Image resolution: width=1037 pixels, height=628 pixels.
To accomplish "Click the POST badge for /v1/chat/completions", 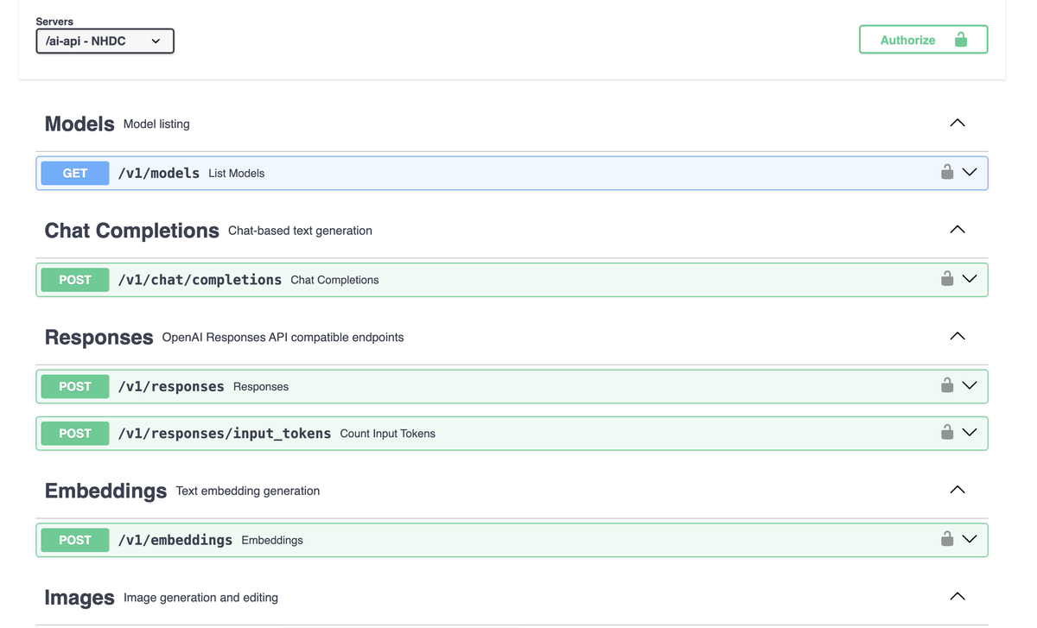I will (75, 280).
